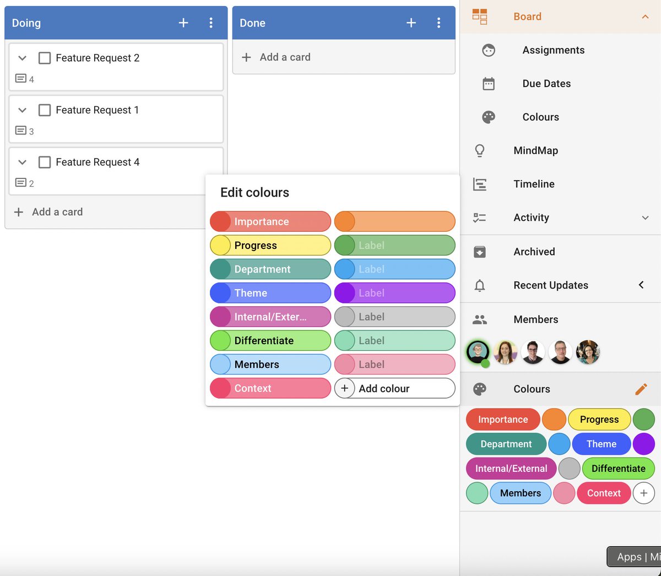Collapse the Board menu with its chevron
Viewport: 661px width, 576px height.
point(645,17)
